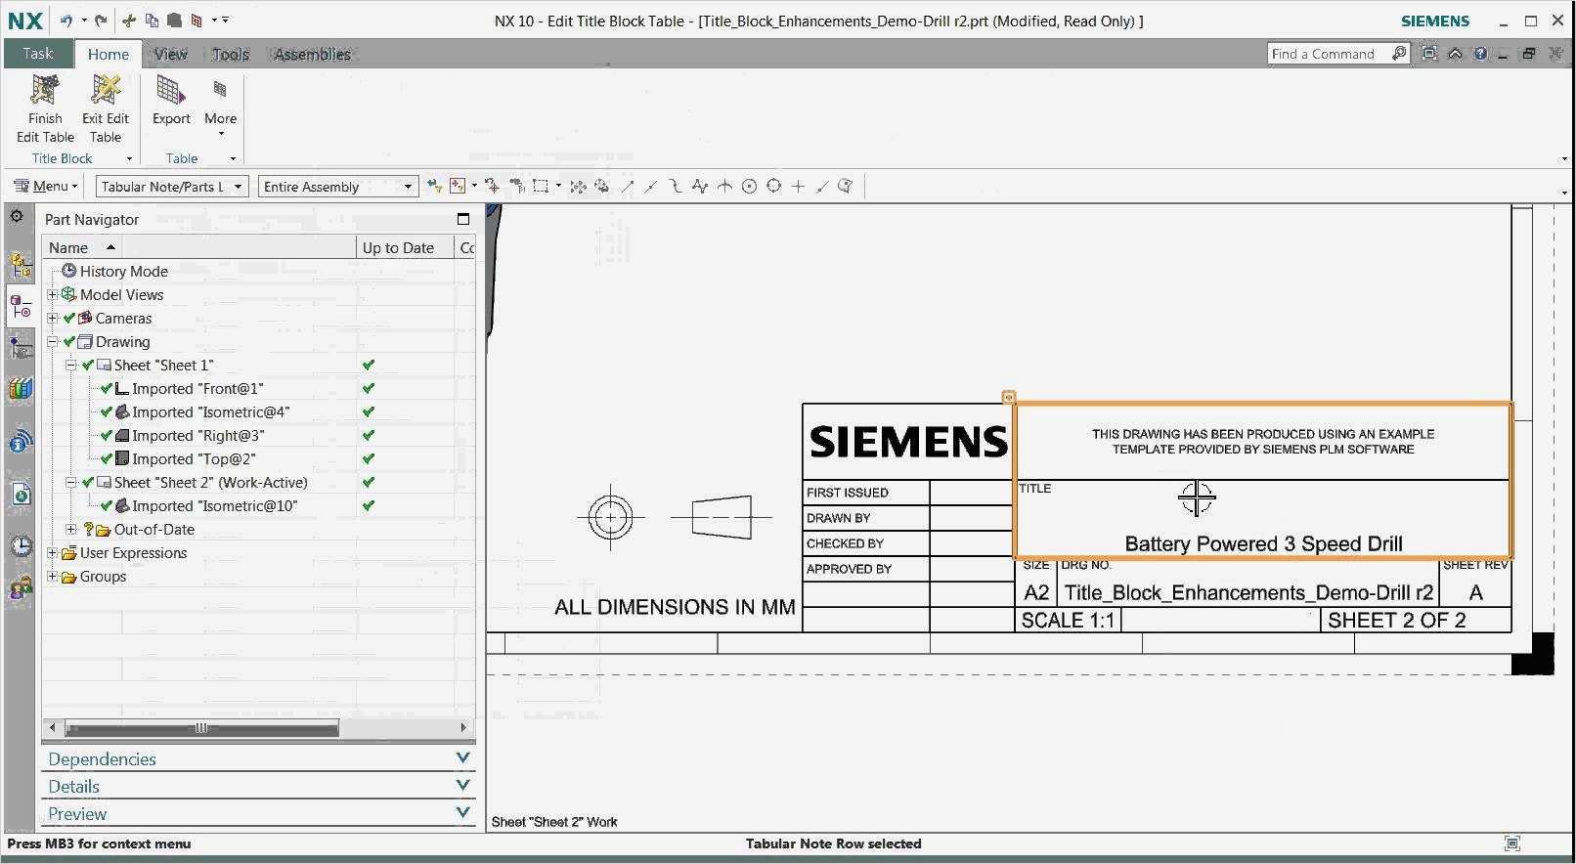
Task: Click the undo arrow in title bar
Action: pyautogui.click(x=66, y=21)
